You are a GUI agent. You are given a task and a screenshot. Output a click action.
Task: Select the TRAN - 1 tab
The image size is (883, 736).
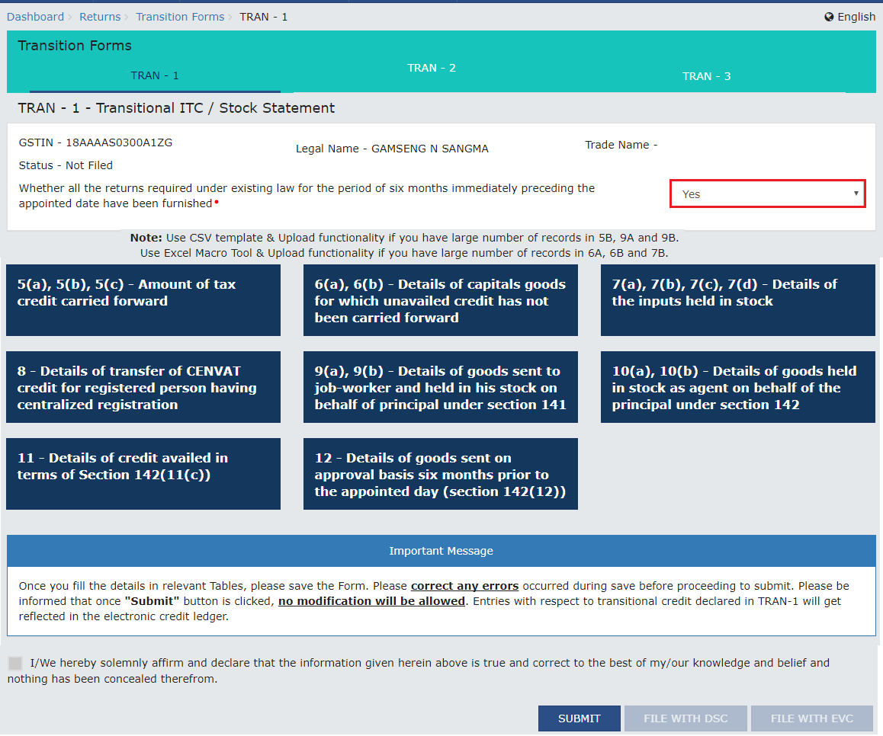click(x=155, y=76)
